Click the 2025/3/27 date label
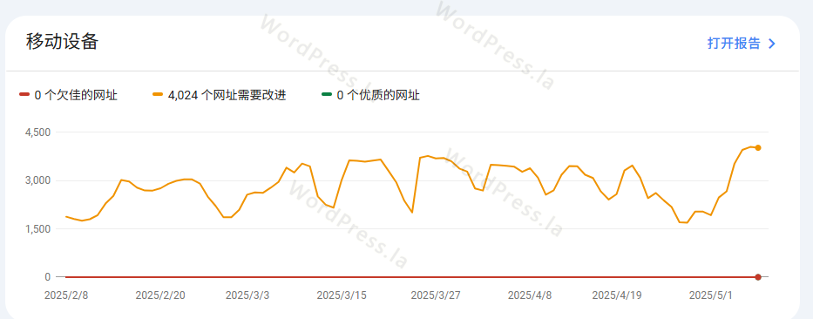Viewport: 813px width, 319px height. [x=436, y=295]
